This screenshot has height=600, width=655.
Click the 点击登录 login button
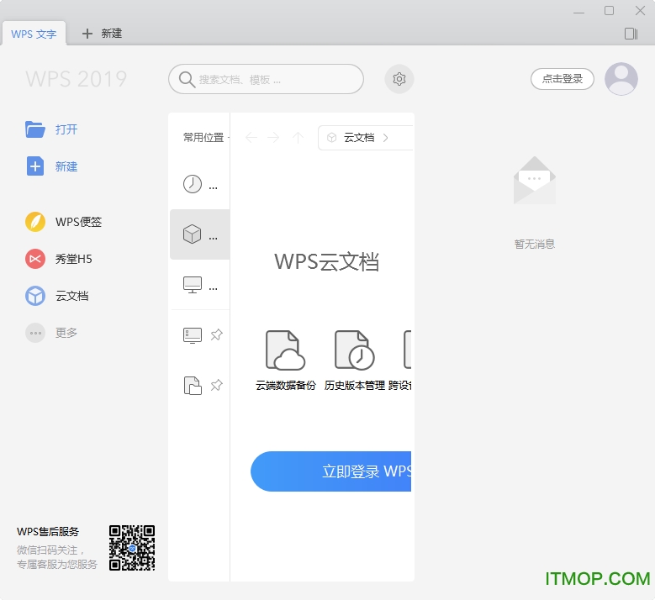[x=563, y=79]
